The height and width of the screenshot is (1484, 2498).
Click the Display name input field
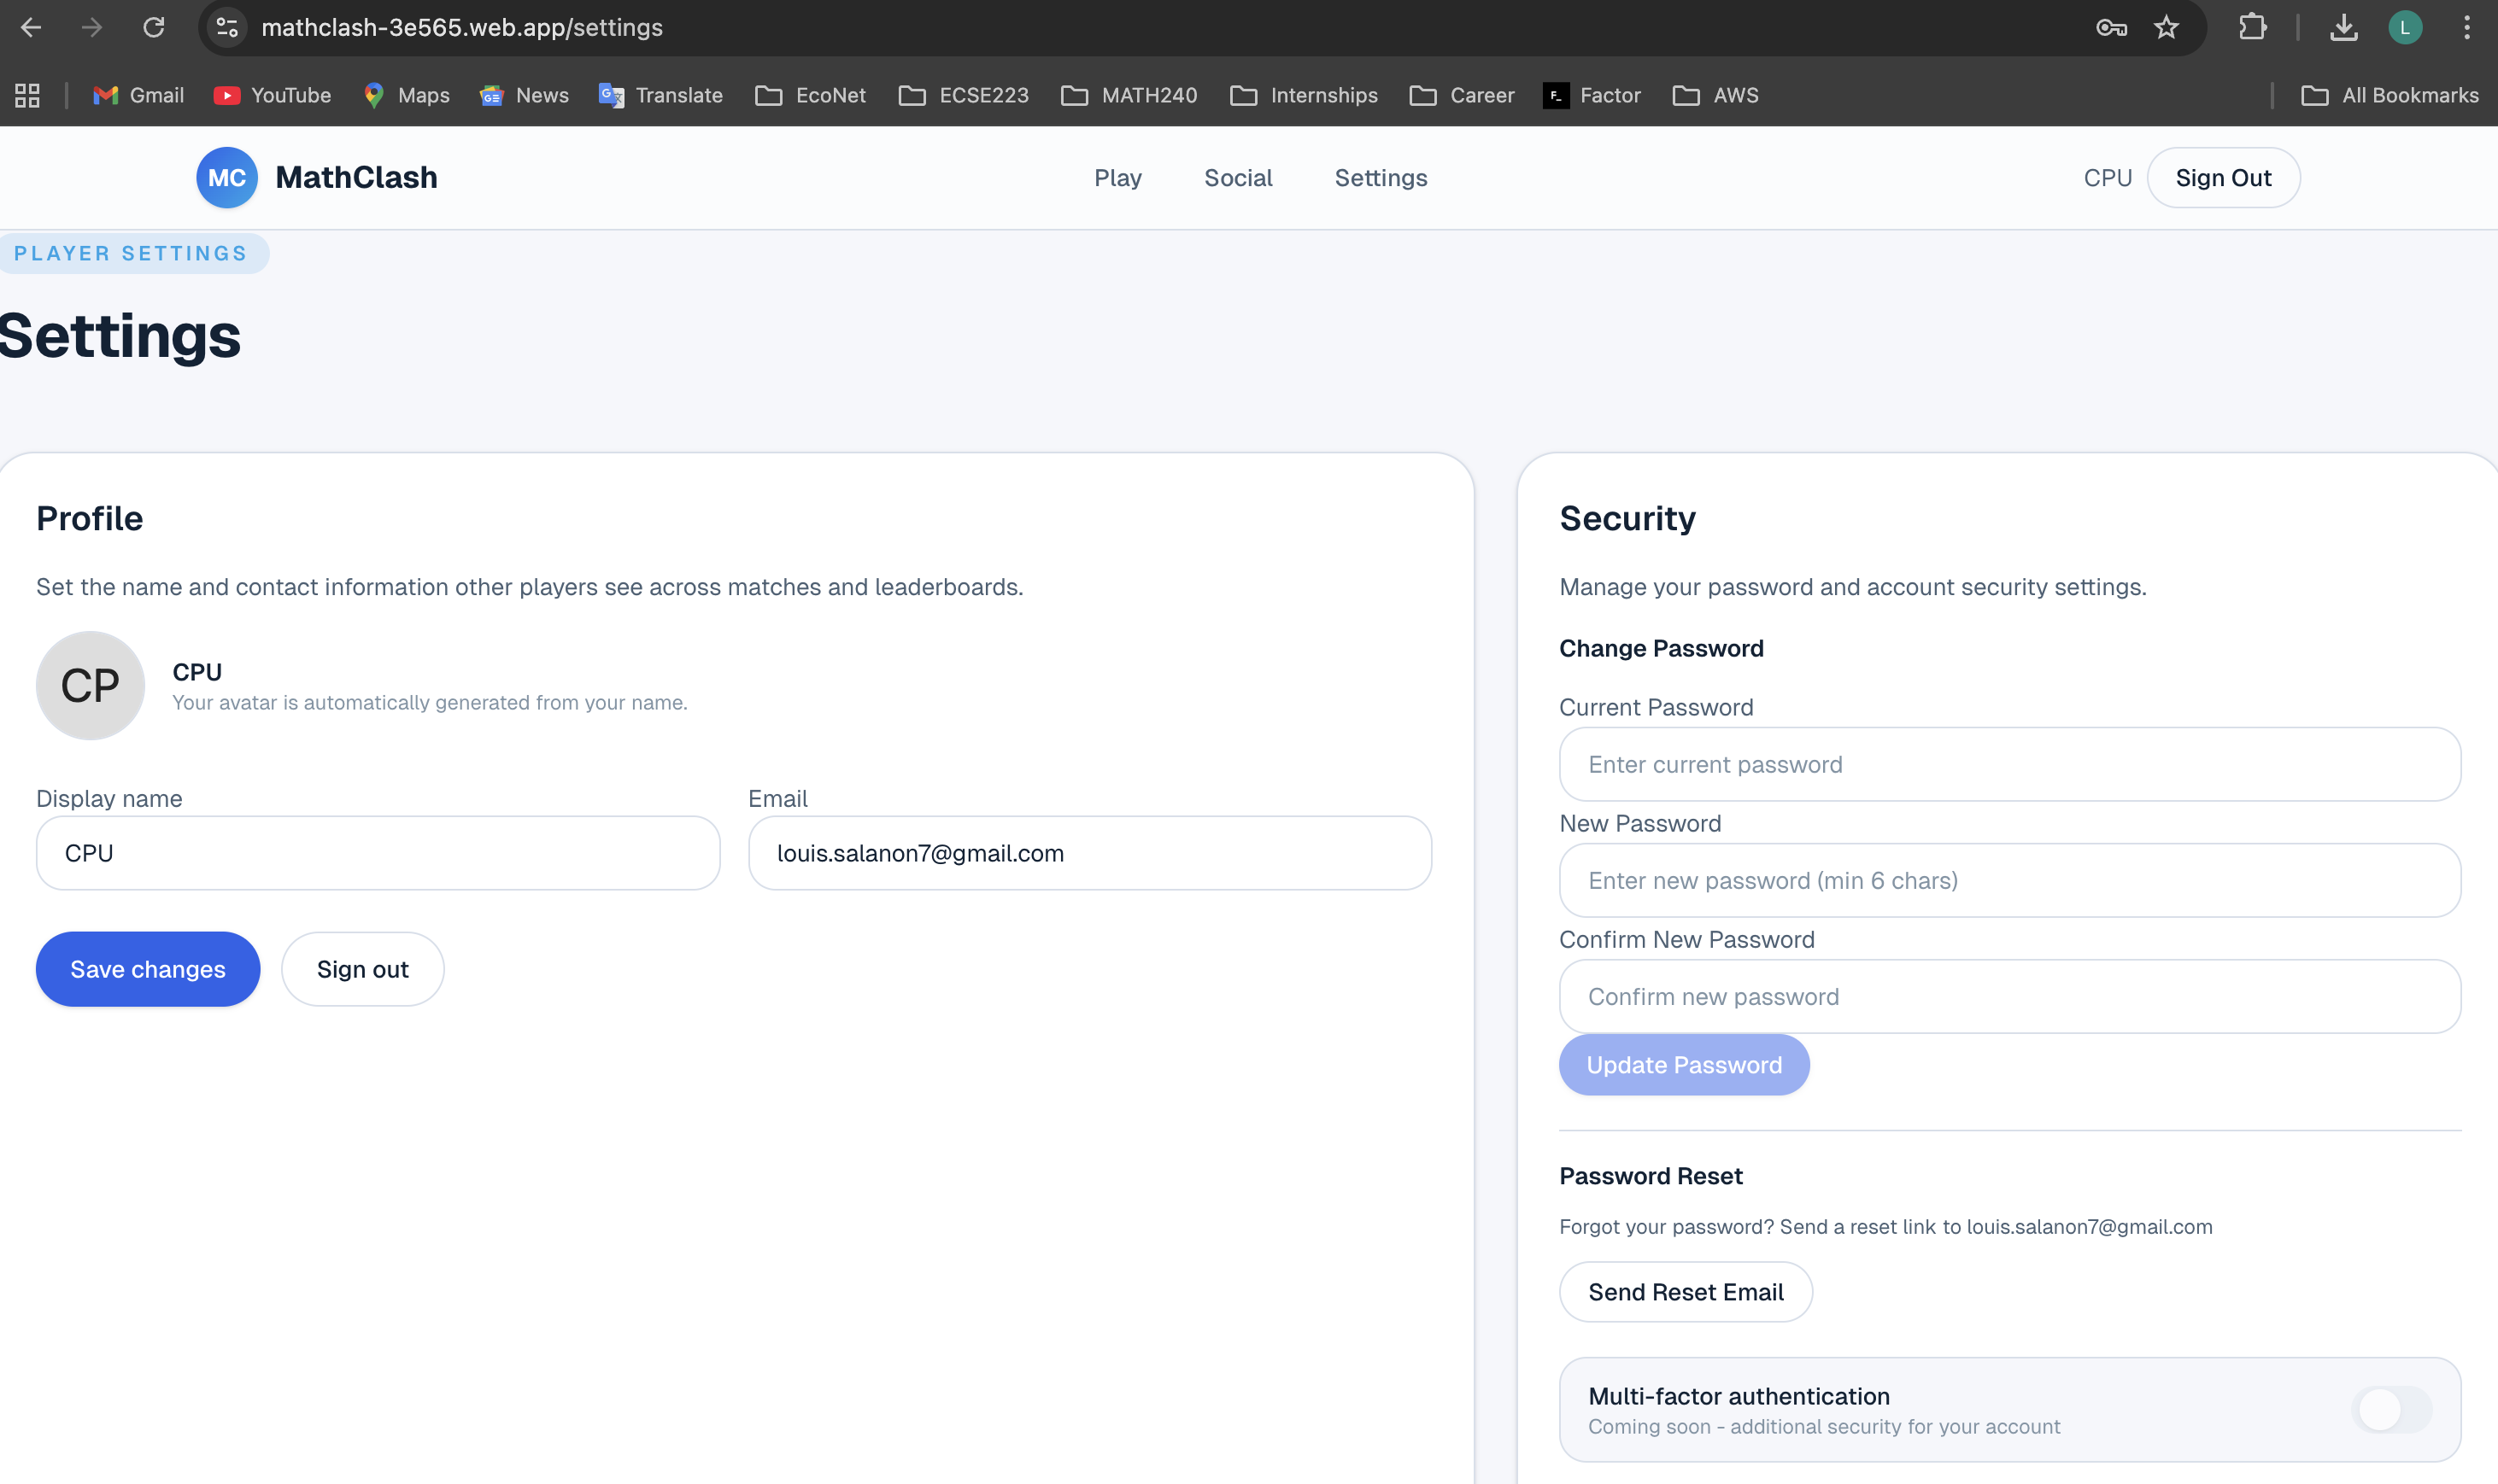(378, 853)
